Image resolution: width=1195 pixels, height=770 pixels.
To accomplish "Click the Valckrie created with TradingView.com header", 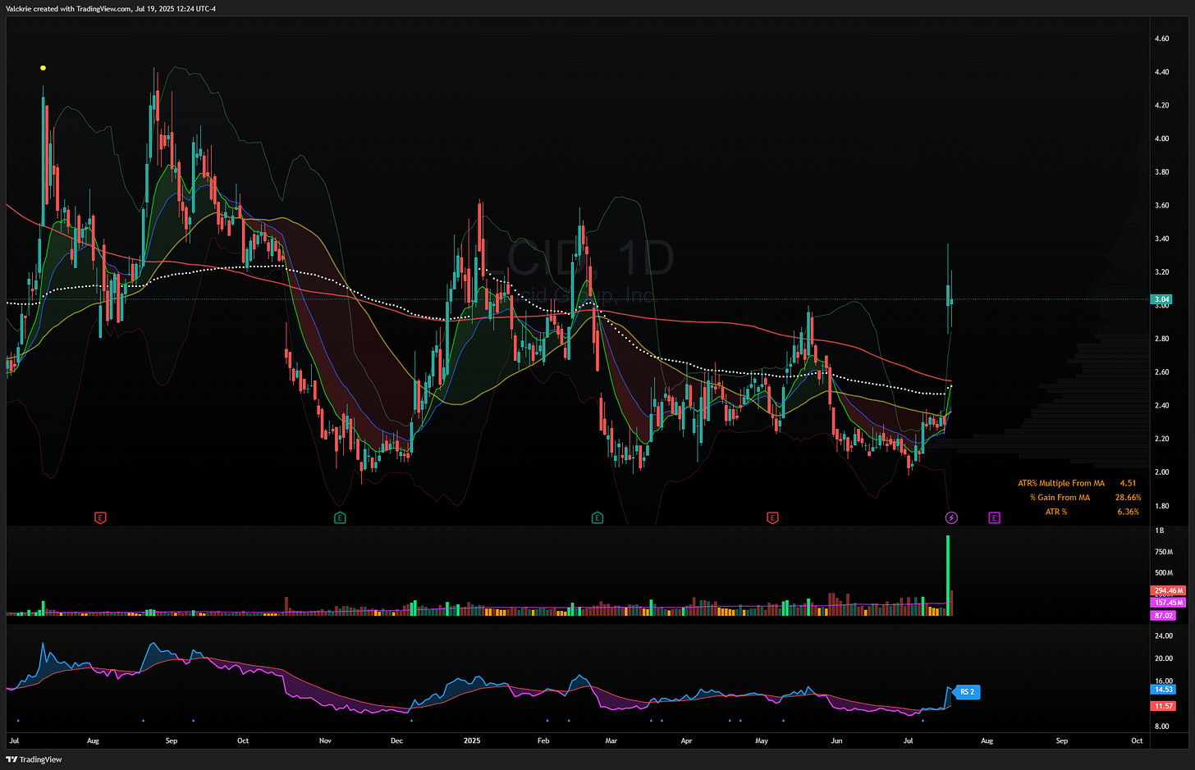I will tap(110, 8).
